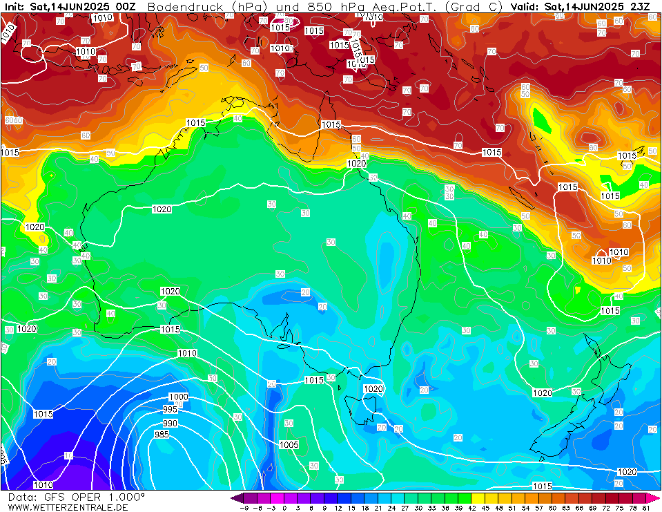Click the legend value '42'
The height and width of the screenshot is (512, 662).
[471, 508]
